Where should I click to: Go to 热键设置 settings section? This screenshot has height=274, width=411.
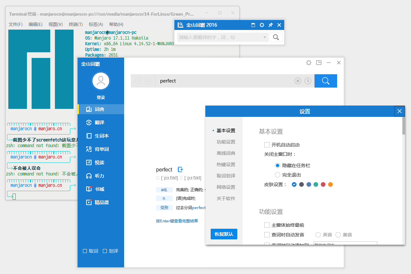click(x=226, y=164)
